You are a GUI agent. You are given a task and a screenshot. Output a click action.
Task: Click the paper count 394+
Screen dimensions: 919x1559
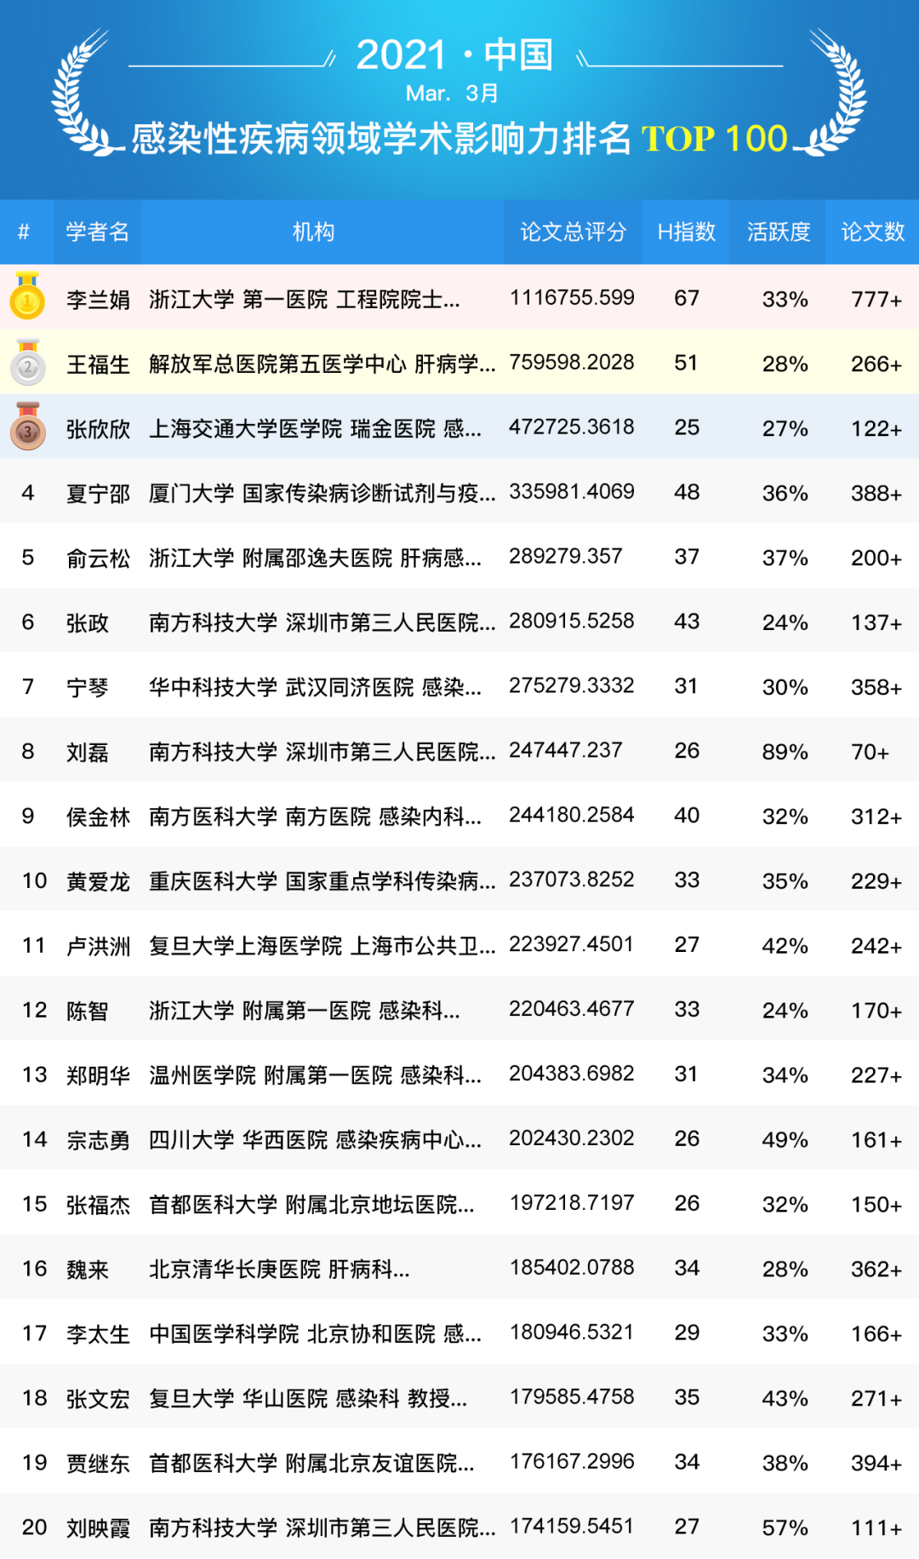pyautogui.click(x=876, y=1464)
